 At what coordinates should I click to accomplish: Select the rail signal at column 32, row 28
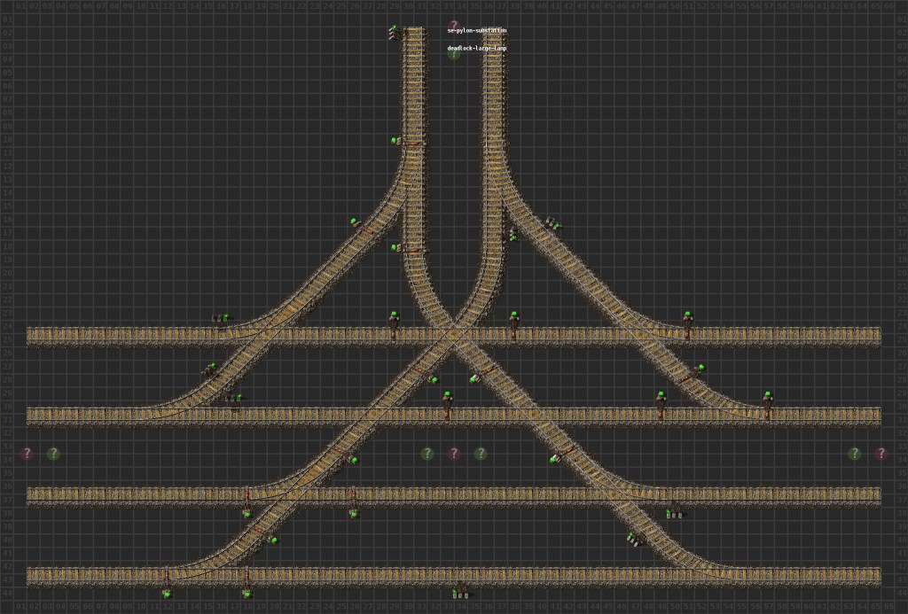(433, 379)
